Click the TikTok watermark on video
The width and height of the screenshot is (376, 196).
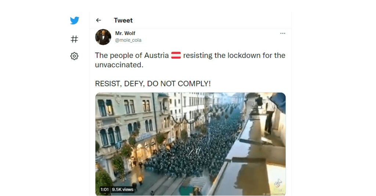(x=278, y=184)
